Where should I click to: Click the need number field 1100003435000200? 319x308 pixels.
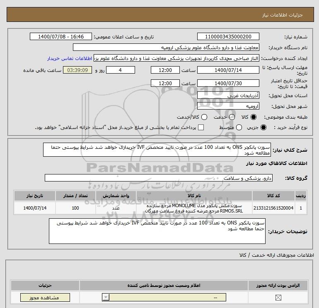228,37
